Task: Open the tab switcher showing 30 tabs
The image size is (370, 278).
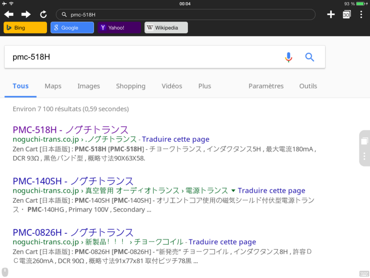Action: tap(346, 14)
